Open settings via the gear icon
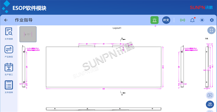 coord(212,20)
